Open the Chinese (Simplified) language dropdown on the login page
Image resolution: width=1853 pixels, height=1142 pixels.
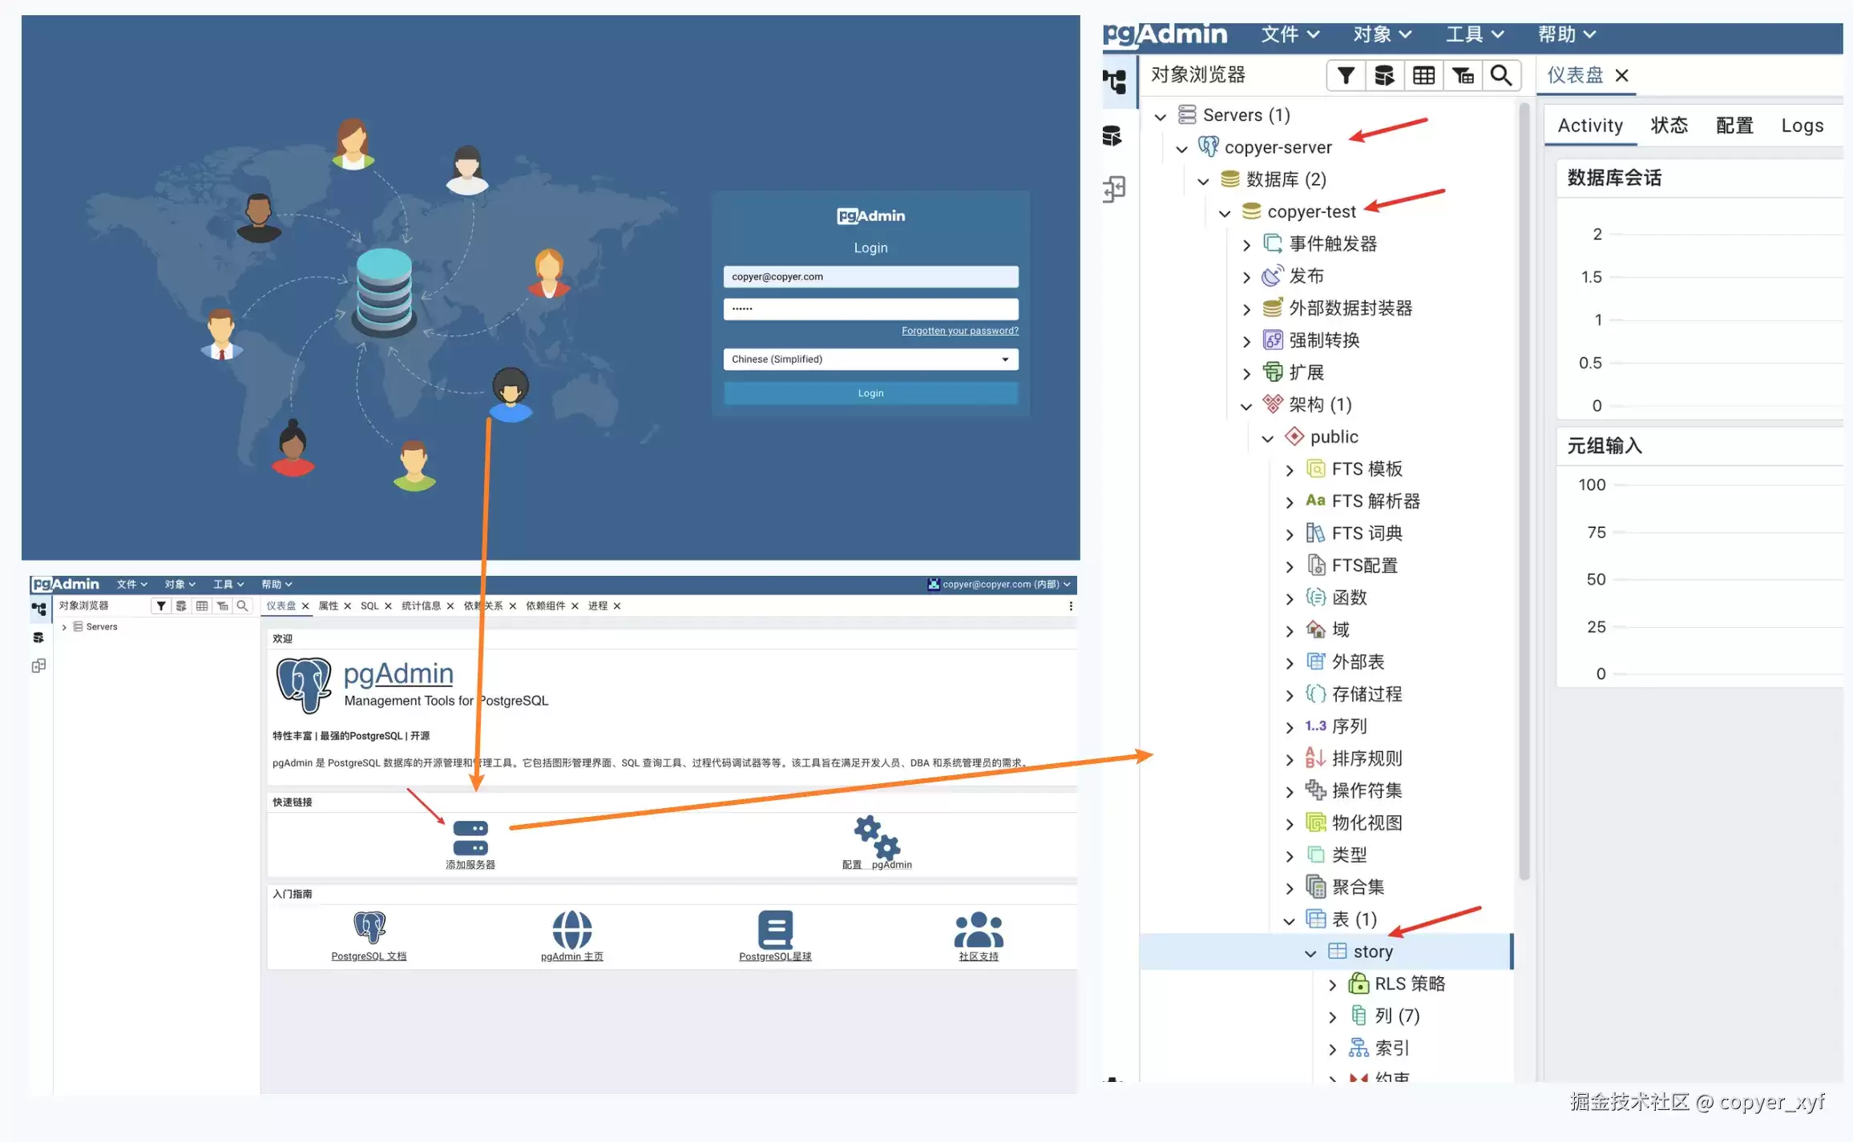(x=870, y=360)
